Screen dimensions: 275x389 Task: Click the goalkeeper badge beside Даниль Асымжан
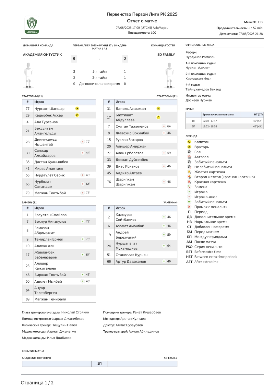[x=158, y=109]
